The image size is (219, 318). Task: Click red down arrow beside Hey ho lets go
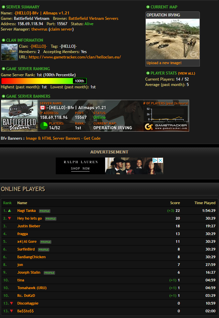[x=9, y=218]
